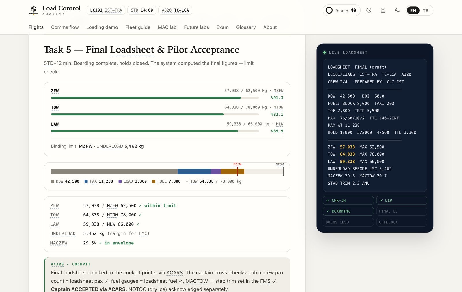The height and width of the screenshot is (292, 462).
Task: Click the purple LOAD legend swatch
Action: [x=120, y=181]
